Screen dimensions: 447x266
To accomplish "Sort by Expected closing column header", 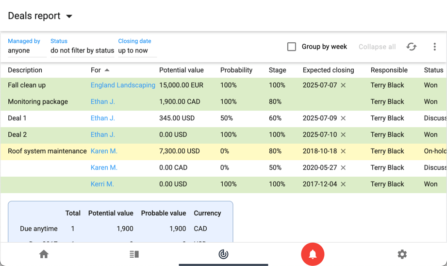I will [328, 70].
